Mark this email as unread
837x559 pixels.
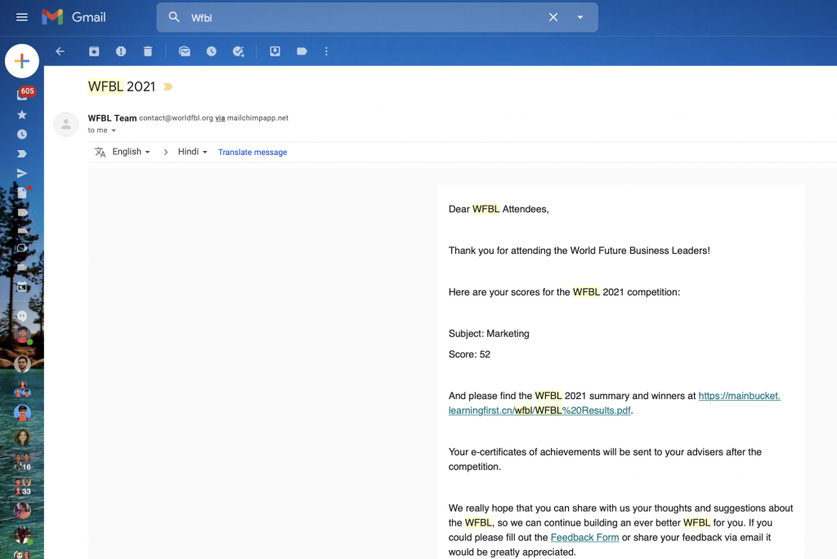click(185, 51)
